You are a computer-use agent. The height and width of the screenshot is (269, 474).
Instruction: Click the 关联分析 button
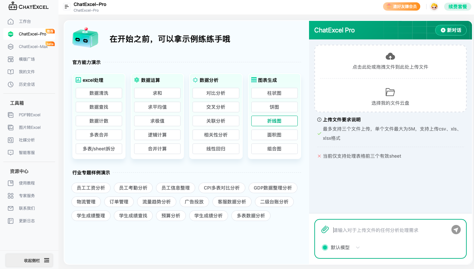(216, 121)
